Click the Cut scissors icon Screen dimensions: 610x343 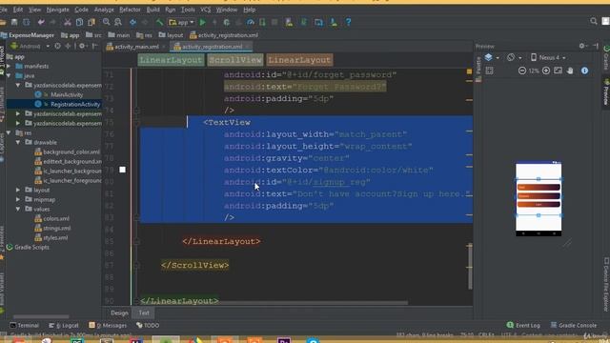[68, 23]
